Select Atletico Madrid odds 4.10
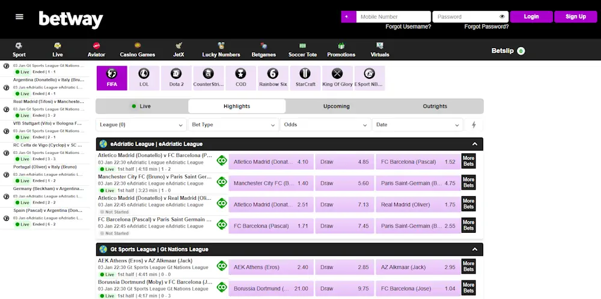 pyautogui.click(x=271, y=162)
